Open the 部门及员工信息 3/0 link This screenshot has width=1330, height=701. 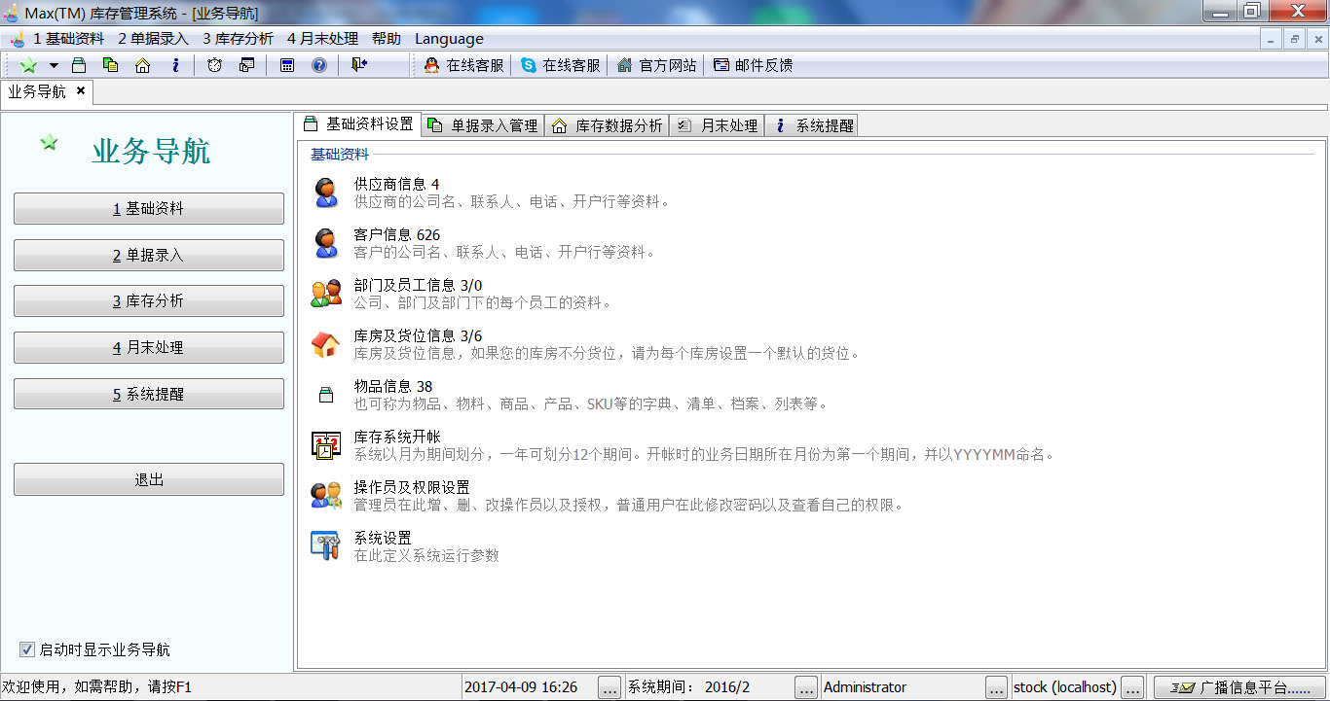[418, 285]
